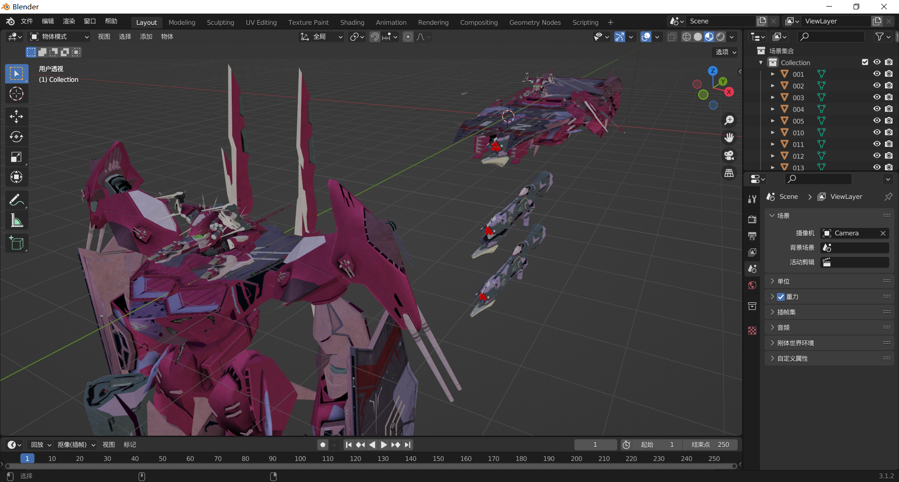
Task: Click the blue Z axis on navigation gizmo
Action: tap(713, 71)
